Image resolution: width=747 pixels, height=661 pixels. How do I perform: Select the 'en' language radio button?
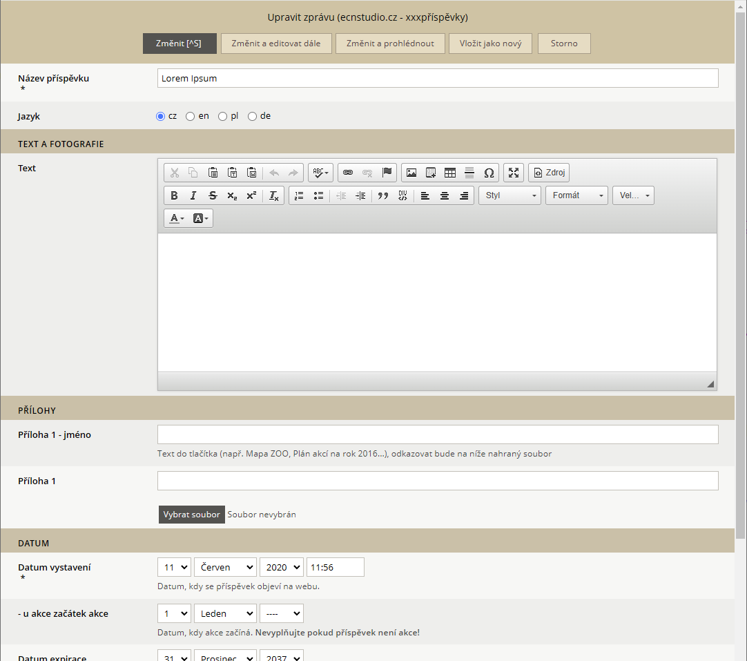[x=191, y=116]
